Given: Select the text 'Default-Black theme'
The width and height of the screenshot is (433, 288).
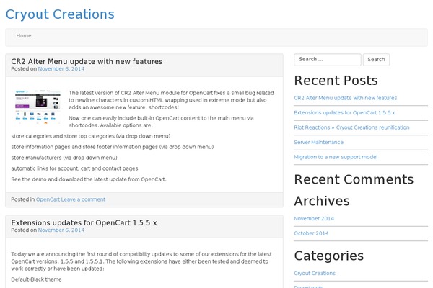Looking at the screenshot, I should [x=36, y=279].
